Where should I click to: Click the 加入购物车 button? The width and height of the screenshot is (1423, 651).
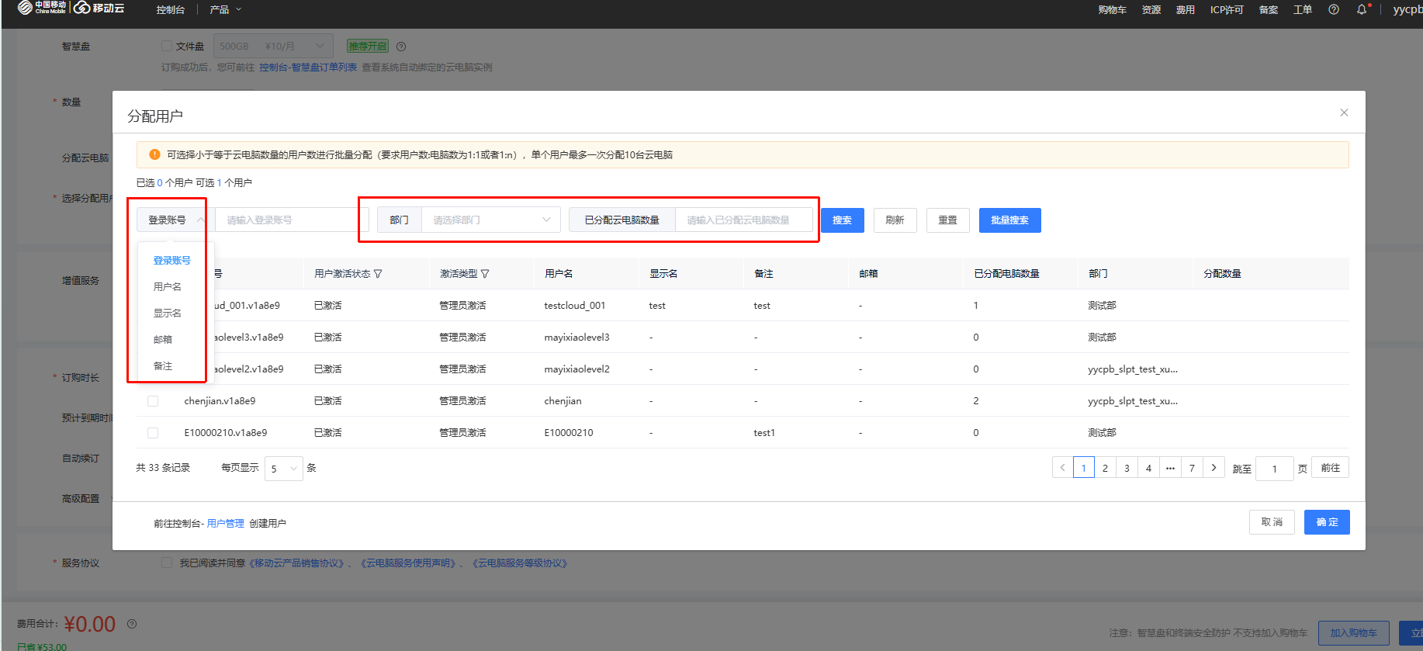click(x=1354, y=633)
